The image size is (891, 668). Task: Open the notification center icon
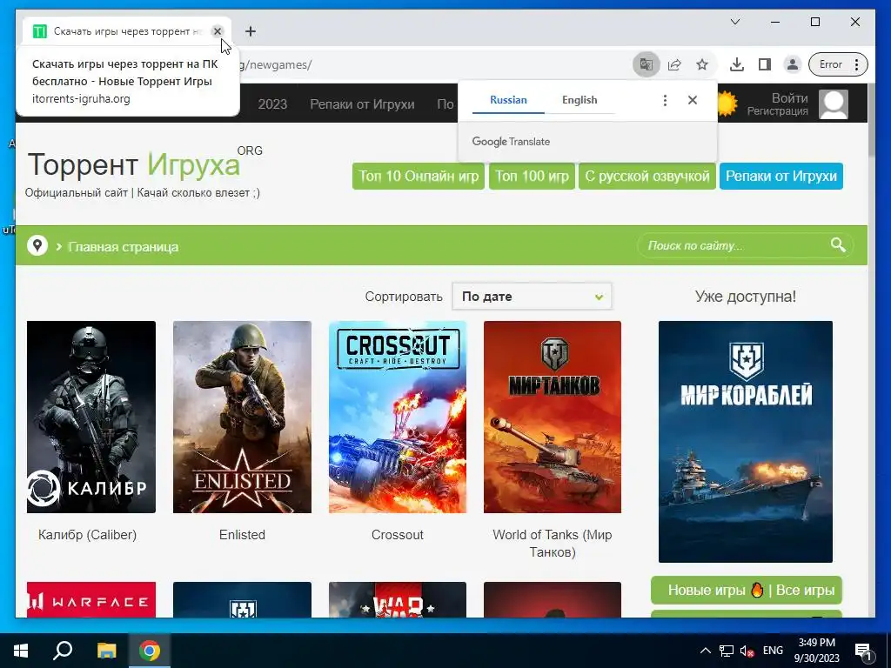coord(863,651)
